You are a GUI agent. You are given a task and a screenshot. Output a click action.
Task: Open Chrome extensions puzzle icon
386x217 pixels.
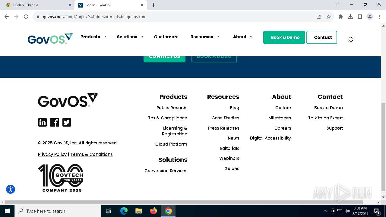pyautogui.click(x=341, y=17)
